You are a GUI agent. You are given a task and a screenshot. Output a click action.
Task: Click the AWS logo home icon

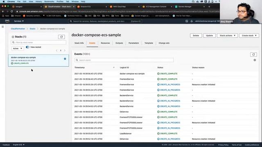pyautogui.click(x=7, y=21)
